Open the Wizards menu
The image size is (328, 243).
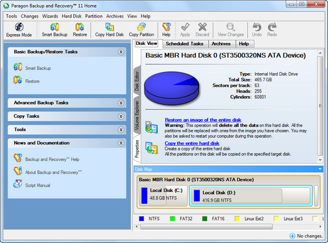pos(50,16)
